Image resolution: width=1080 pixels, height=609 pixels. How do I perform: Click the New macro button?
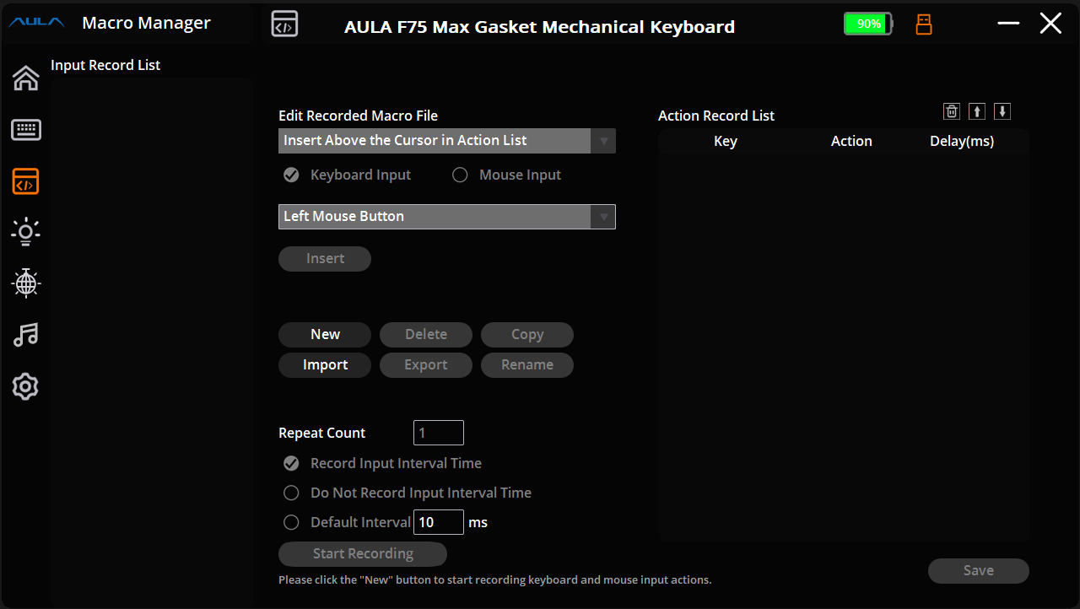coord(325,335)
